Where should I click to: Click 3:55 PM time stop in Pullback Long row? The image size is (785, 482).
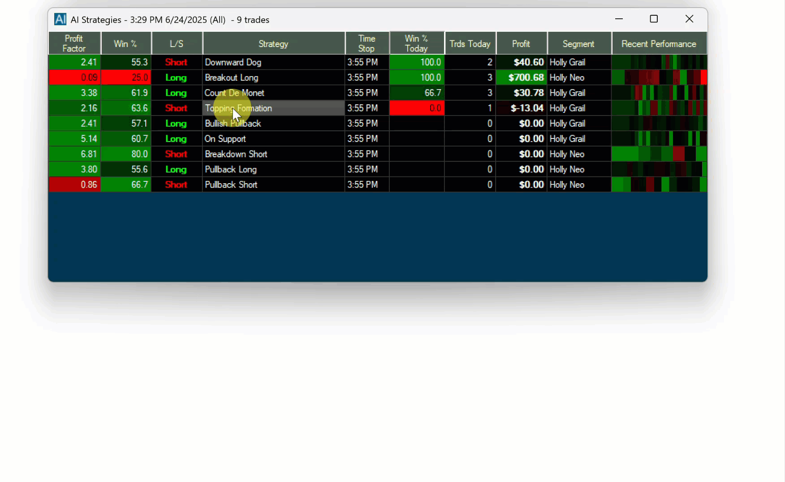[367, 169]
